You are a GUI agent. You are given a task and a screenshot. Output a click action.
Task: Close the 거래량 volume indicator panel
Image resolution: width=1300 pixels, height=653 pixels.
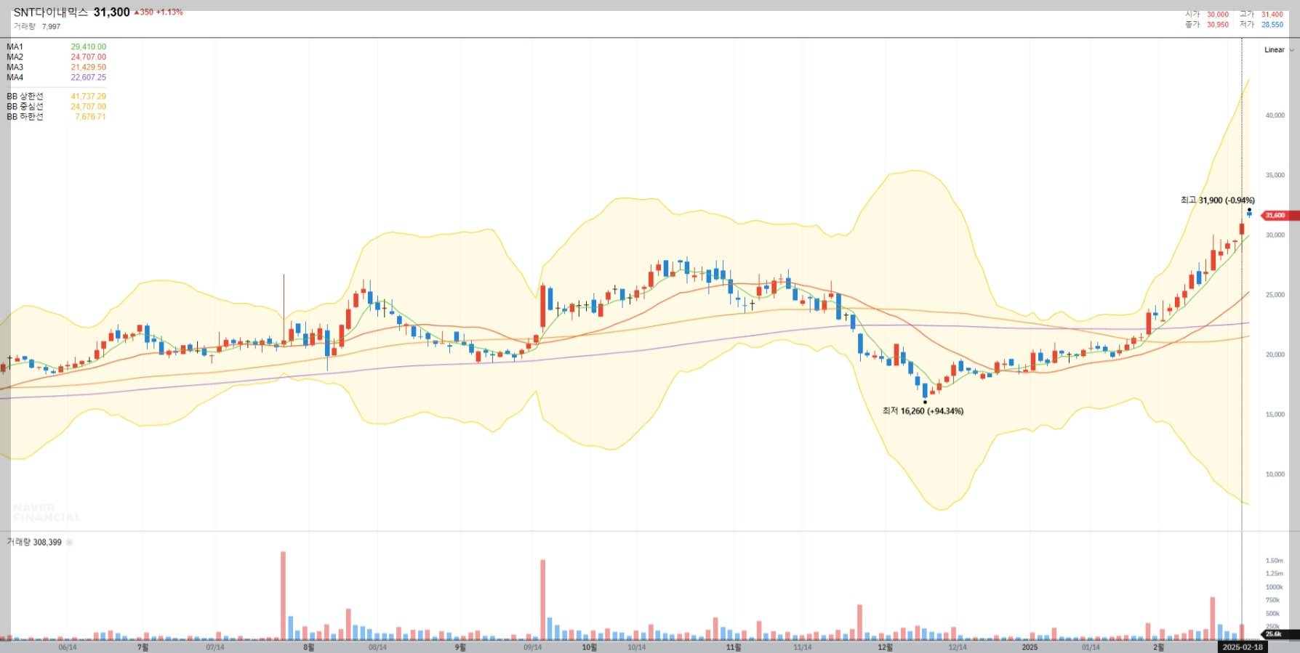click(70, 543)
